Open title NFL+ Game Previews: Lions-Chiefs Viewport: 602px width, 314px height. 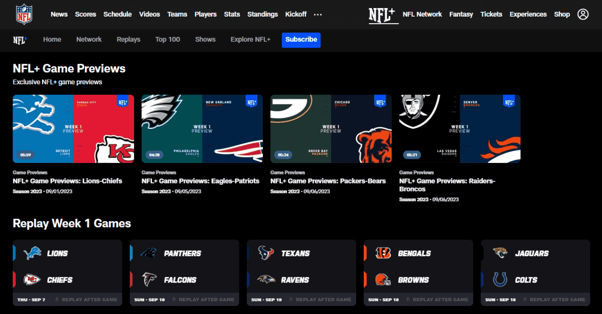[67, 181]
